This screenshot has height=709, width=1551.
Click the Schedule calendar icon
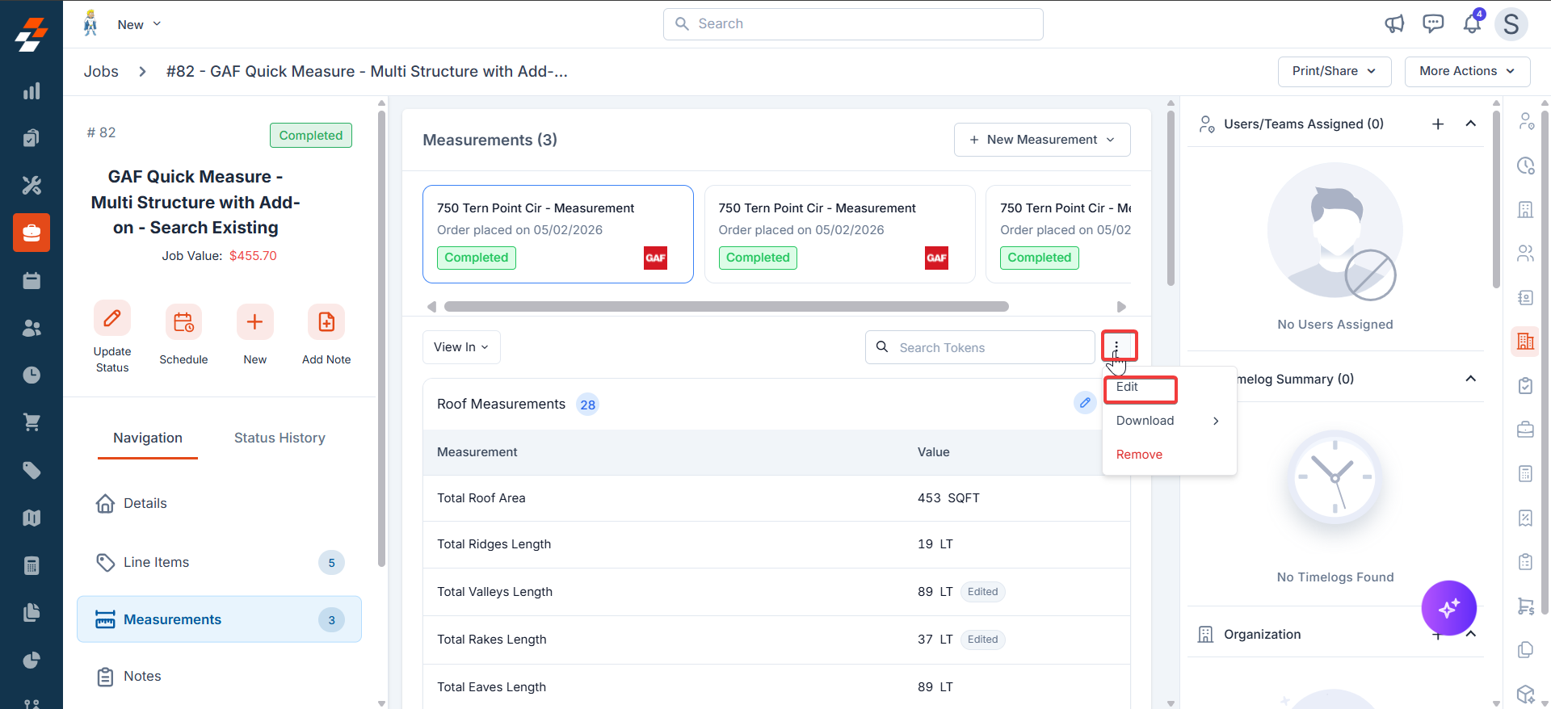183,322
